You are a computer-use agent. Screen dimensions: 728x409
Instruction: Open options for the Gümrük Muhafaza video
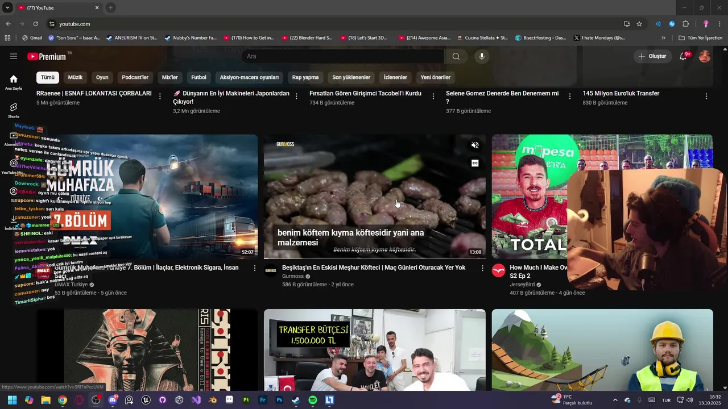(x=254, y=268)
